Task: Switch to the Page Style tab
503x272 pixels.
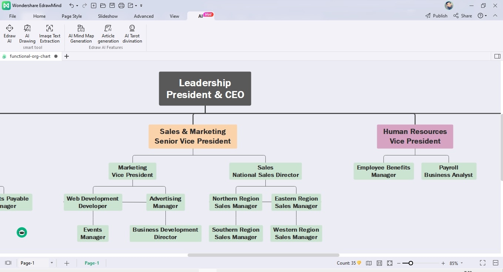Action: [x=72, y=16]
